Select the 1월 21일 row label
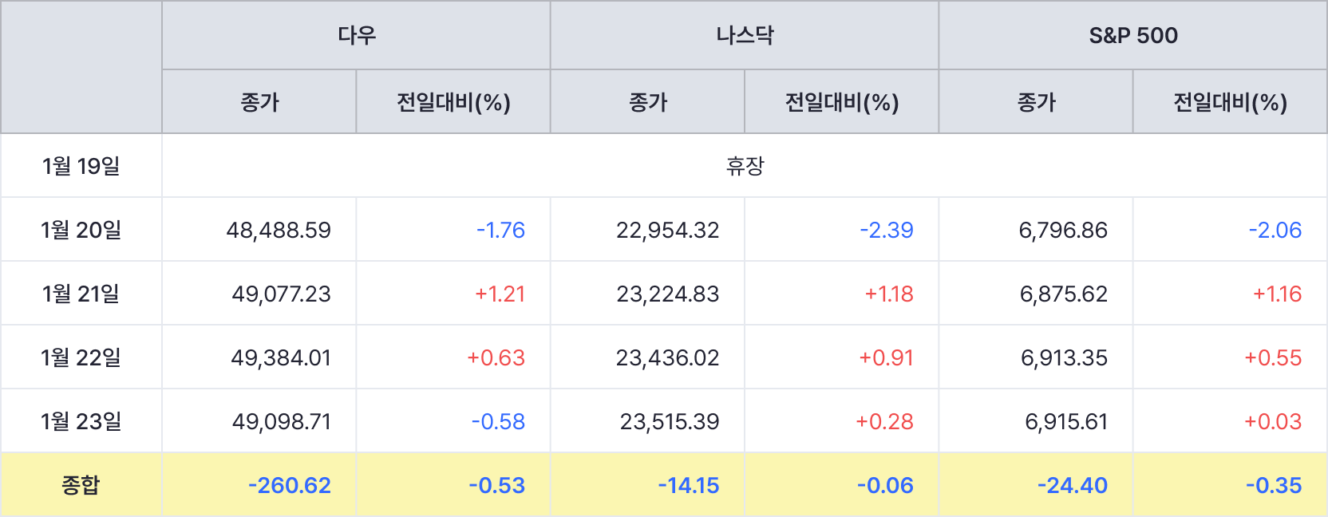Screen dimensions: 1328x517 81,294
